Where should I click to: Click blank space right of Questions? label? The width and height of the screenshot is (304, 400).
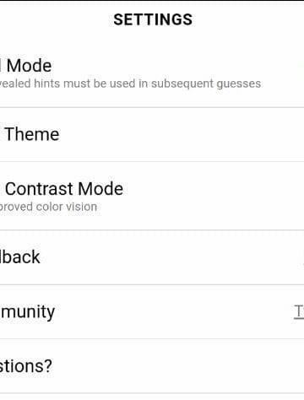coord(177,366)
